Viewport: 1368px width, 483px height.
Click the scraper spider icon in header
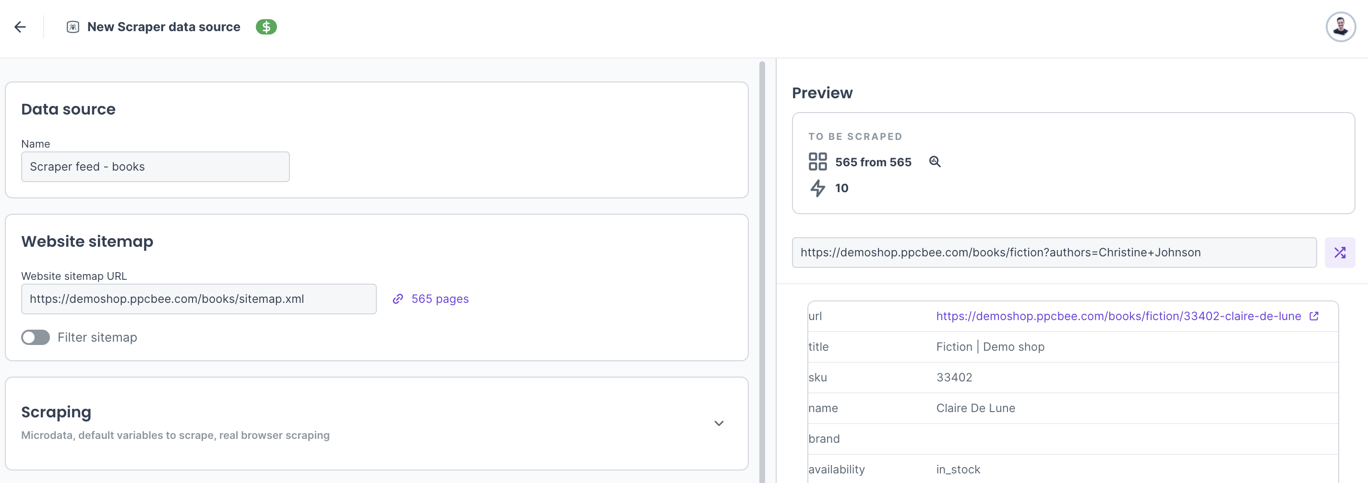73,27
